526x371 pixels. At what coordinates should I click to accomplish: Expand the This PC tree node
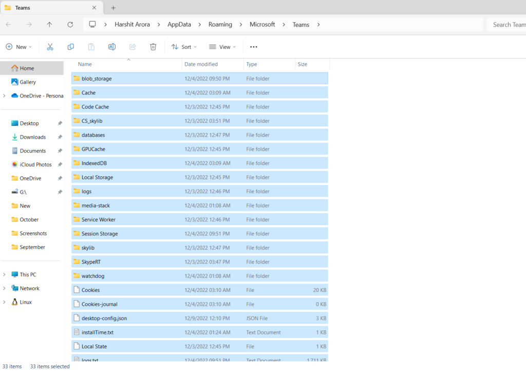pyautogui.click(x=5, y=275)
